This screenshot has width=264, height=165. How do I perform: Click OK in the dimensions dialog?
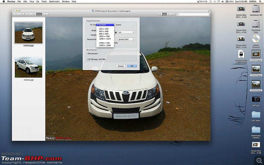pyautogui.click(x=132, y=66)
